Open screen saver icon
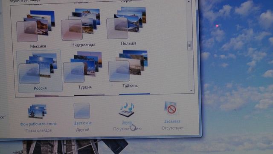273x154 pixels. [x=171, y=108]
